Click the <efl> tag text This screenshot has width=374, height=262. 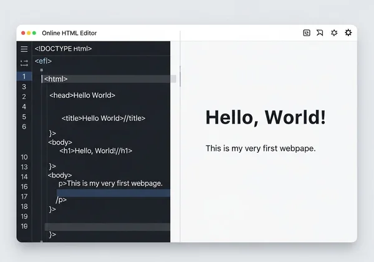[43, 61]
